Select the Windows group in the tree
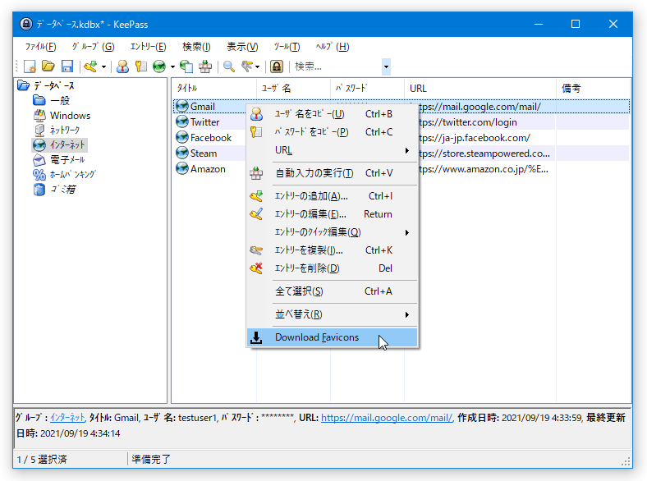Screen dimensions: 647x481 coord(70,116)
